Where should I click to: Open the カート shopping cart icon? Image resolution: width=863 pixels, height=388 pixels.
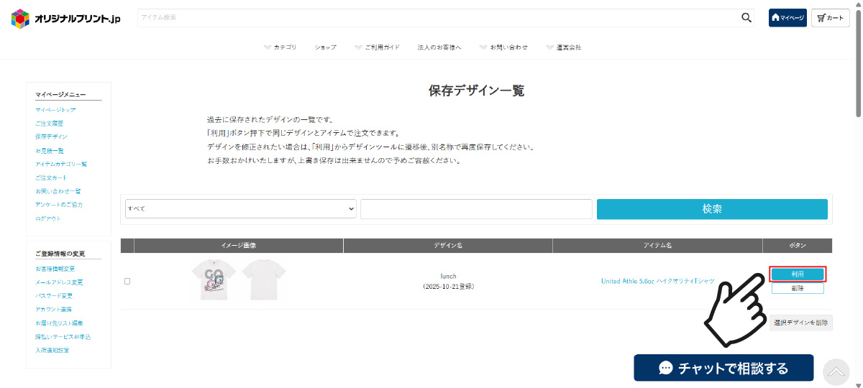tap(830, 18)
